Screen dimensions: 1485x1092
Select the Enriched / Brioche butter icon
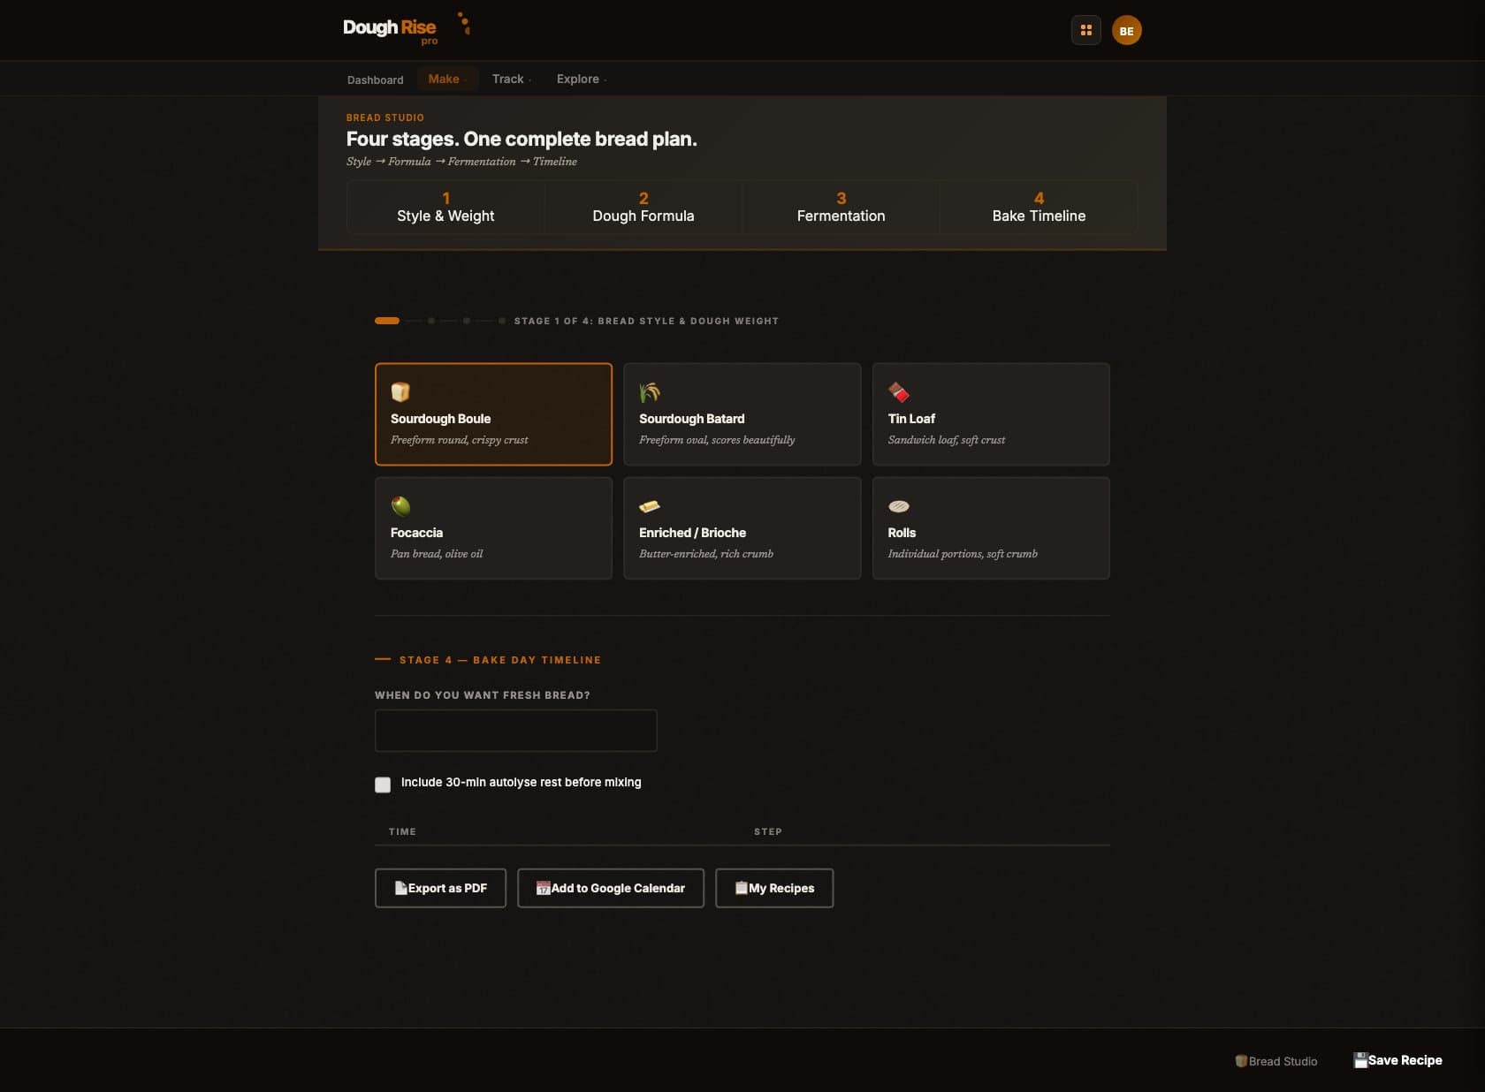coord(650,506)
